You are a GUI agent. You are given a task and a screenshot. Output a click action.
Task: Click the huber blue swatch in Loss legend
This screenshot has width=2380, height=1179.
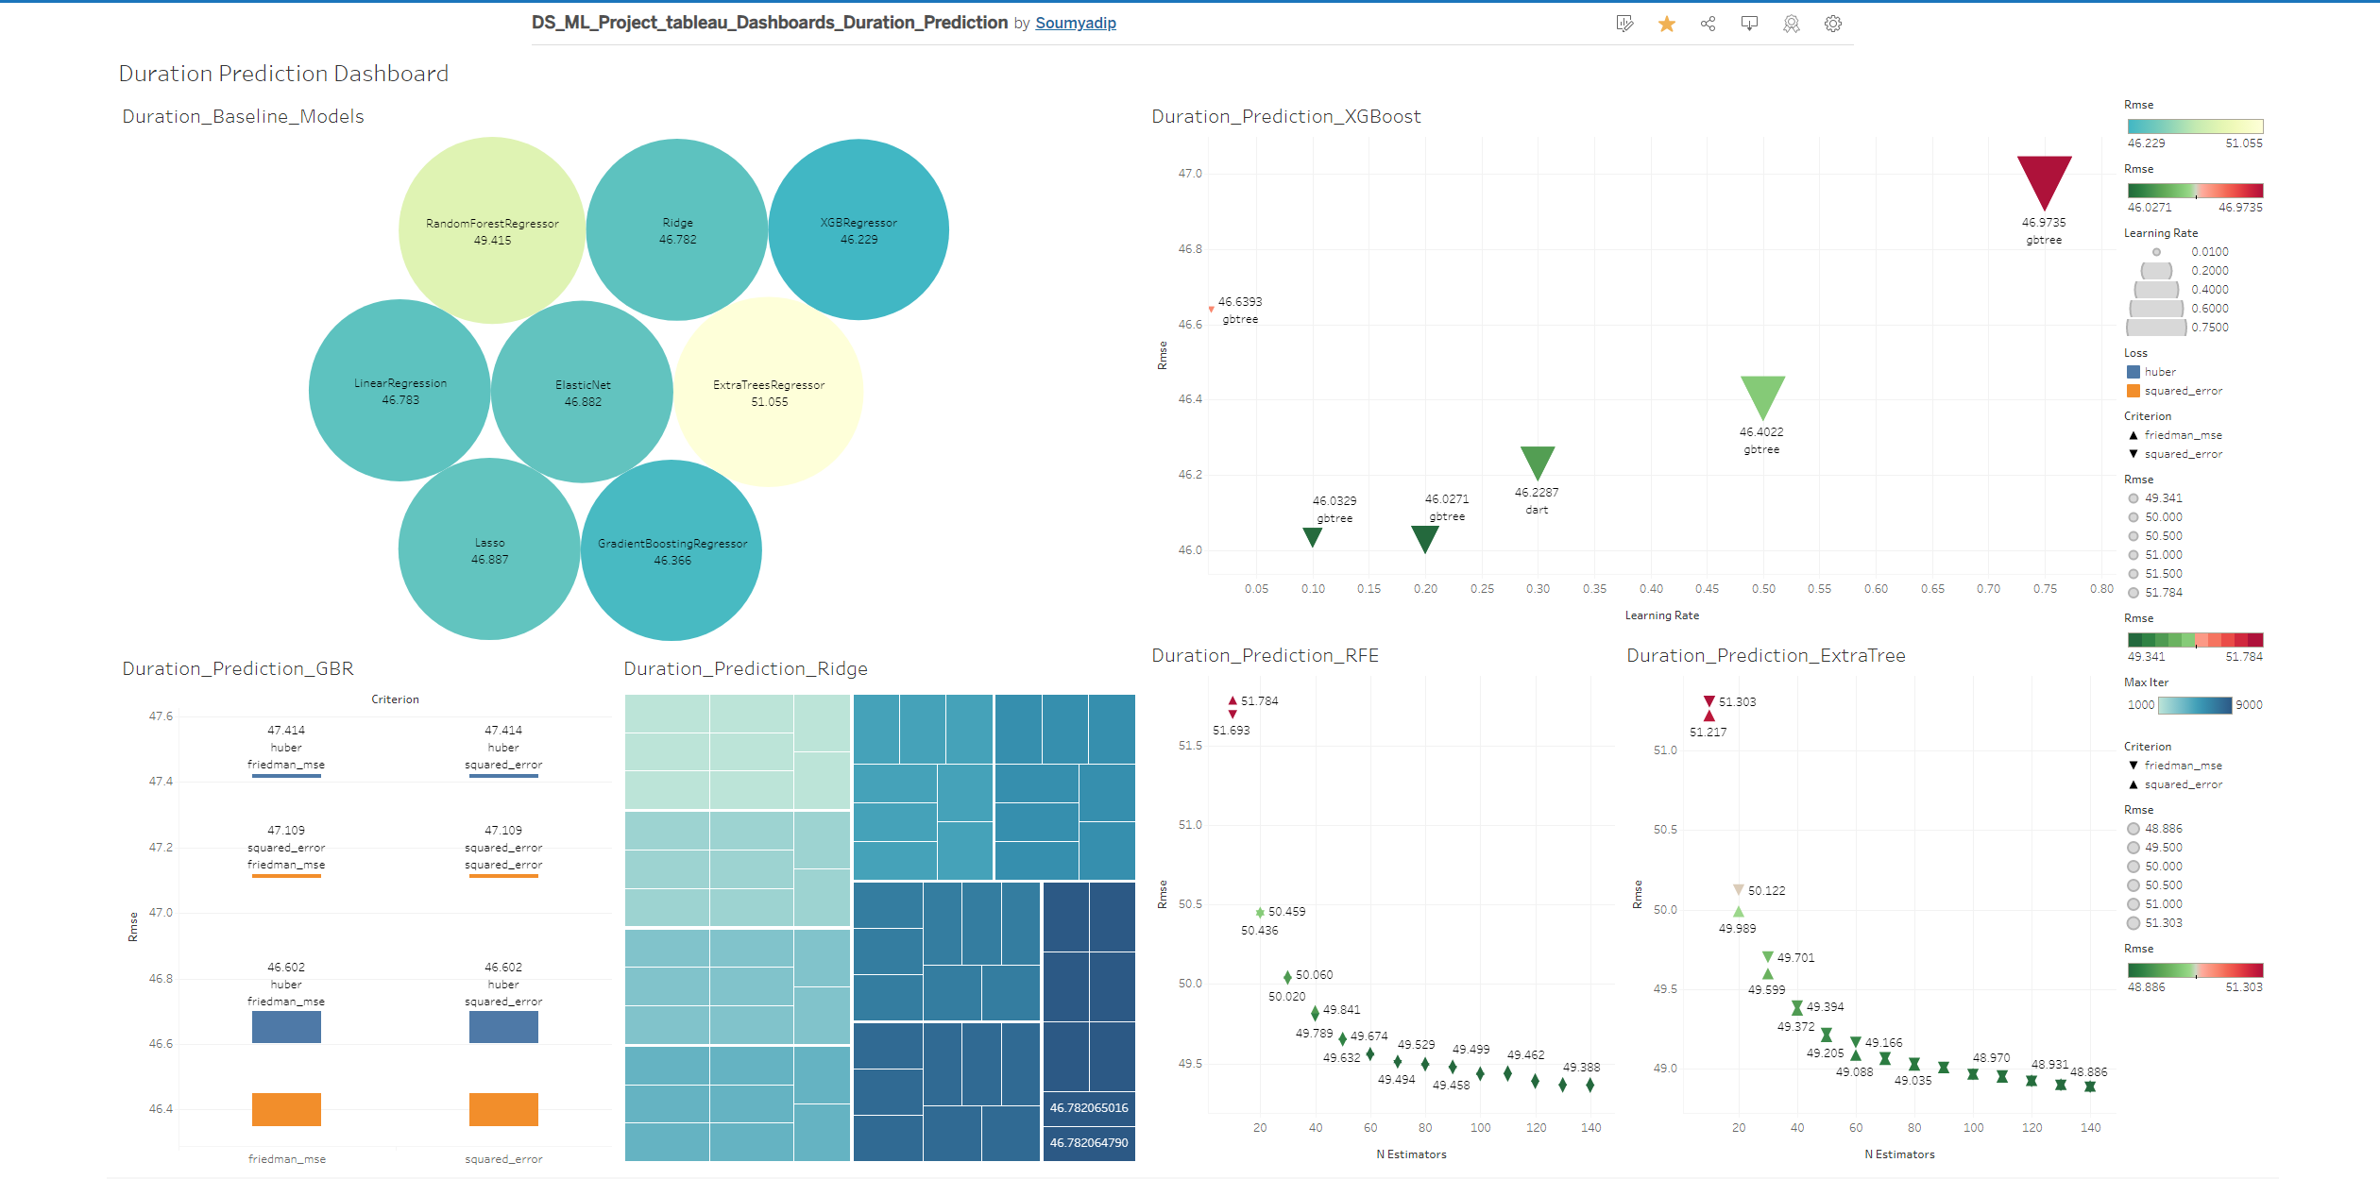(x=2134, y=371)
